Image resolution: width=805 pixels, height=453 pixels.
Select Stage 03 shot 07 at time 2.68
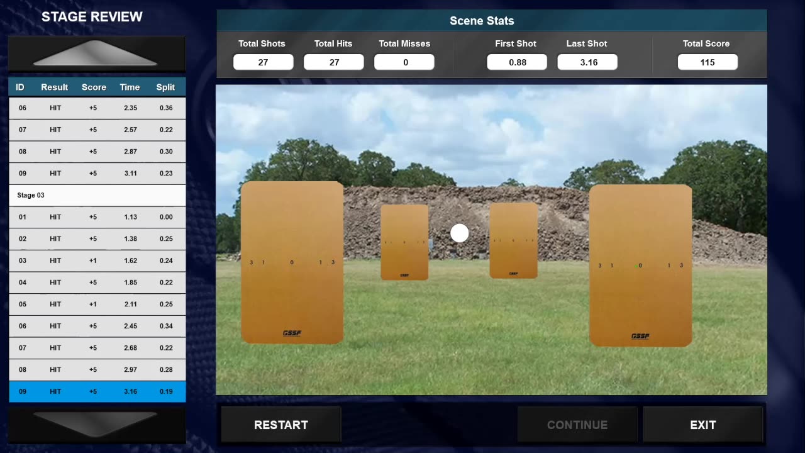97,348
